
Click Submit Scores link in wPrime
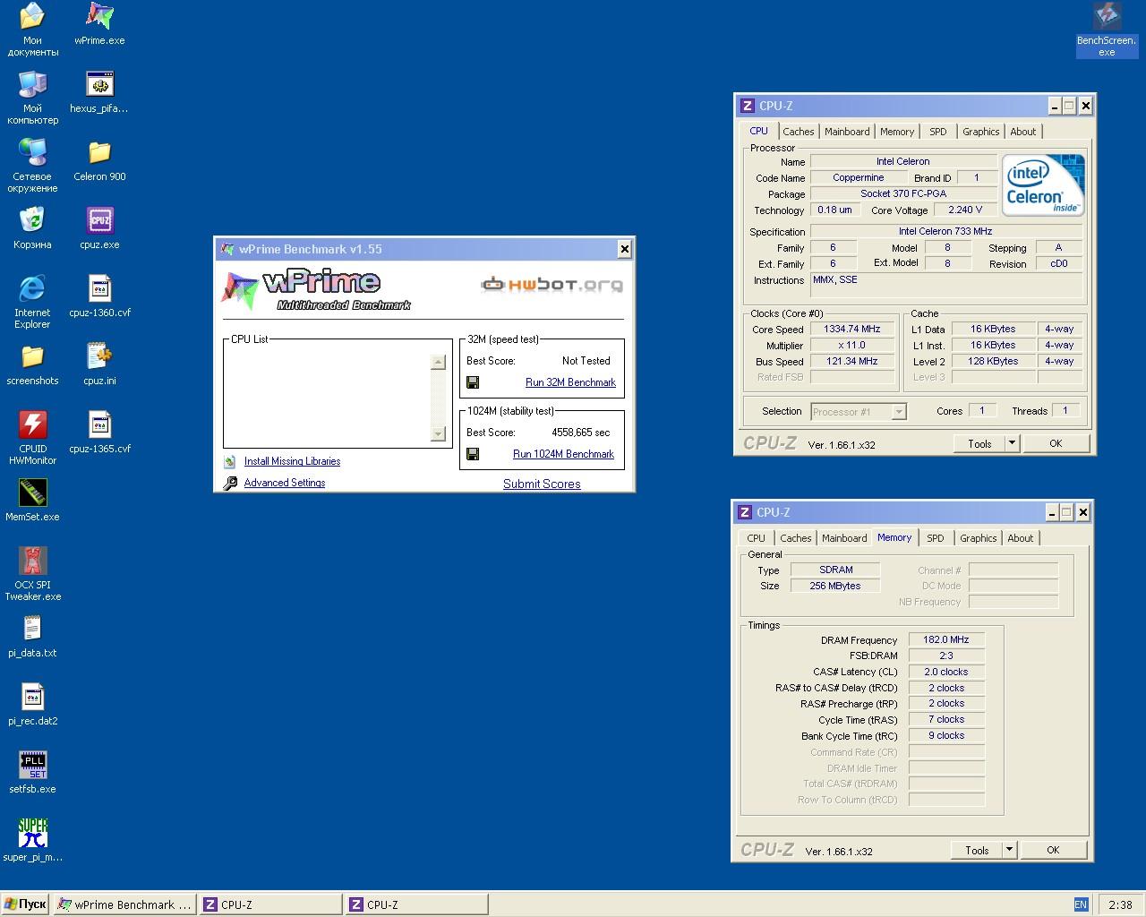pyautogui.click(x=542, y=484)
